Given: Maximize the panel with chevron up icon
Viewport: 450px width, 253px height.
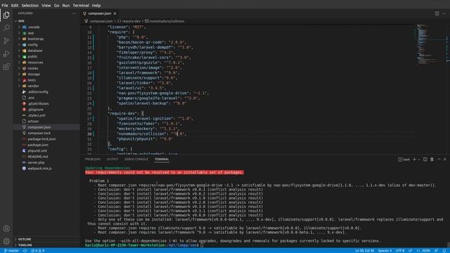Looking at the screenshot, I should 439,160.
